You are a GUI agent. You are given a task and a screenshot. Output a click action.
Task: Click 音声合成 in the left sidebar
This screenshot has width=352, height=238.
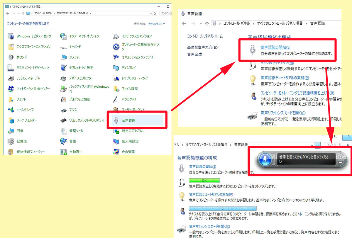click(x=194, y=54)
